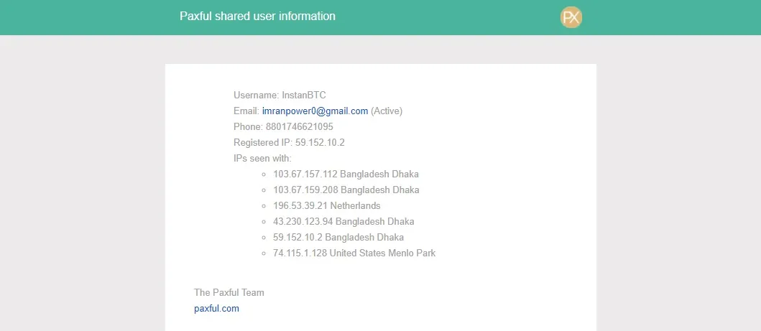Viewport: 761px width, 331px height.
Task: Click the 'IPs seen with:' label
Action: 262,159
